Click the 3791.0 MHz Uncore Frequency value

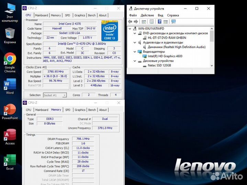point(105,128)
